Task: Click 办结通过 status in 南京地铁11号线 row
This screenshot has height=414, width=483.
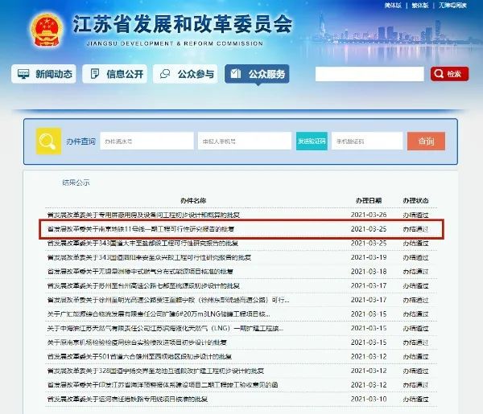Action: click(415, 229)
